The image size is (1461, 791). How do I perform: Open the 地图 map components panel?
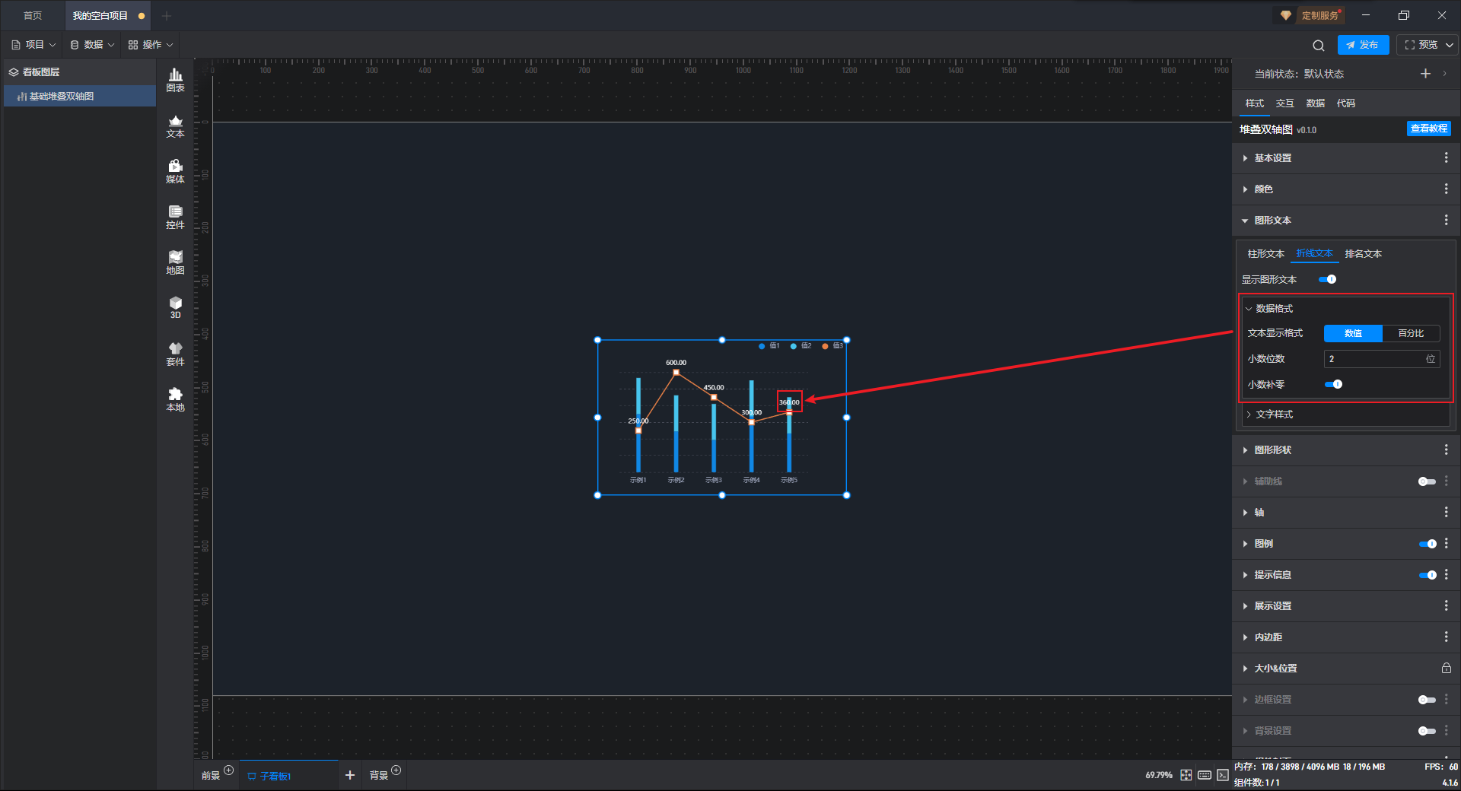tap(175, 262)
